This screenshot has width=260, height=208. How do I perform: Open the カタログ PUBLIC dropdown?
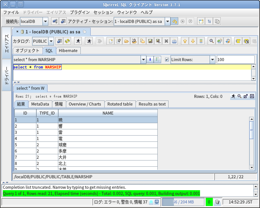click(x=51, y=41)
